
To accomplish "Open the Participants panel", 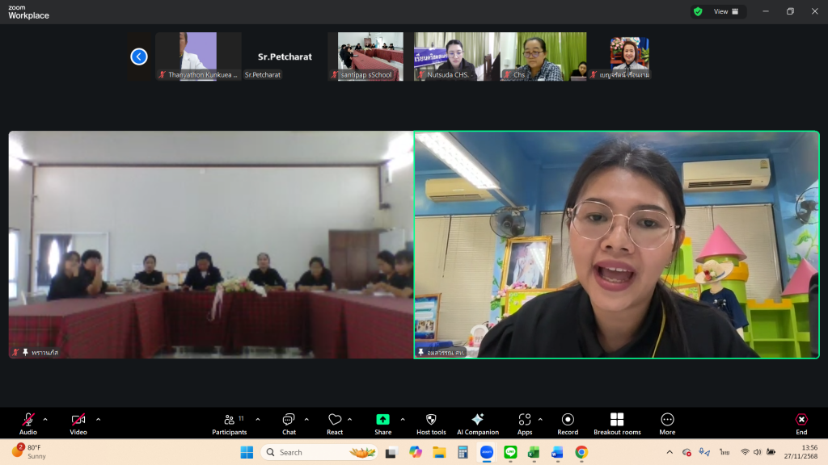I will [x=230, y=423].
